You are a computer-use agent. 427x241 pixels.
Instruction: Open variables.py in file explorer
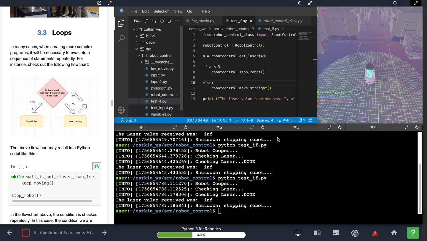161,114
